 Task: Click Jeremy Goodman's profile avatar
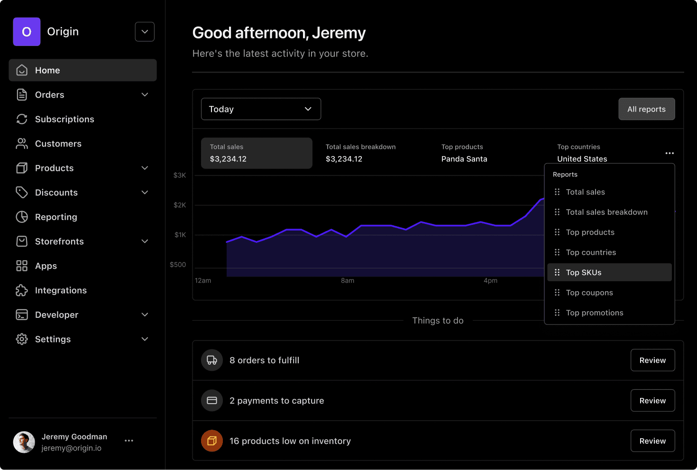pos(24,442)
